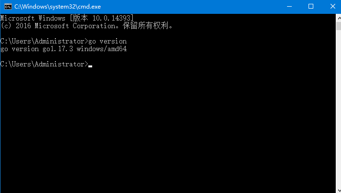341x193 pixels.
Task: Click the scrollbar up arrow
Action: [x=339, y=18]
